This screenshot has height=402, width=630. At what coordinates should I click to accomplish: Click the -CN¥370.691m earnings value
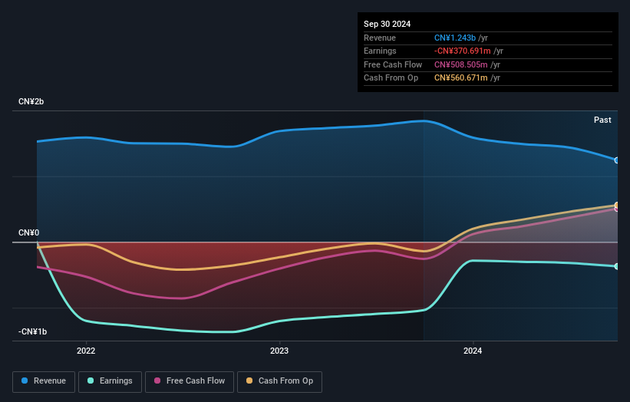[x=463, y=51]
